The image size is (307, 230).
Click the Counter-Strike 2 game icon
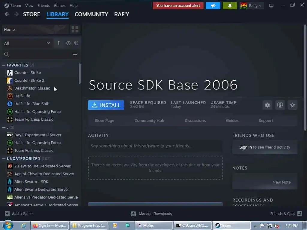tap(10, 80)
